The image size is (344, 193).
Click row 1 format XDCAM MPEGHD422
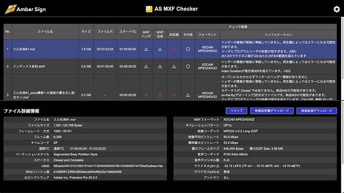[207, 49]
